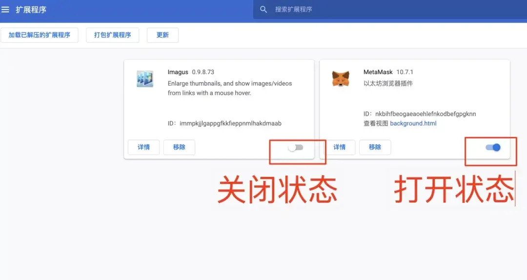This screenshot has width=527, height=280.
Task: Open MetaMask background.html view link
Action: (413, 123)
